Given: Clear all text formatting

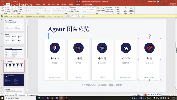Looking at the screenshot, I should (x=50, y=8).
